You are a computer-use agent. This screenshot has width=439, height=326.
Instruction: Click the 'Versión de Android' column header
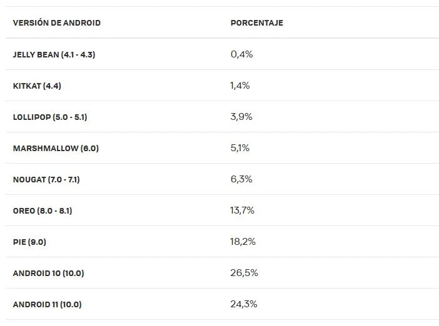coord(56,22)
